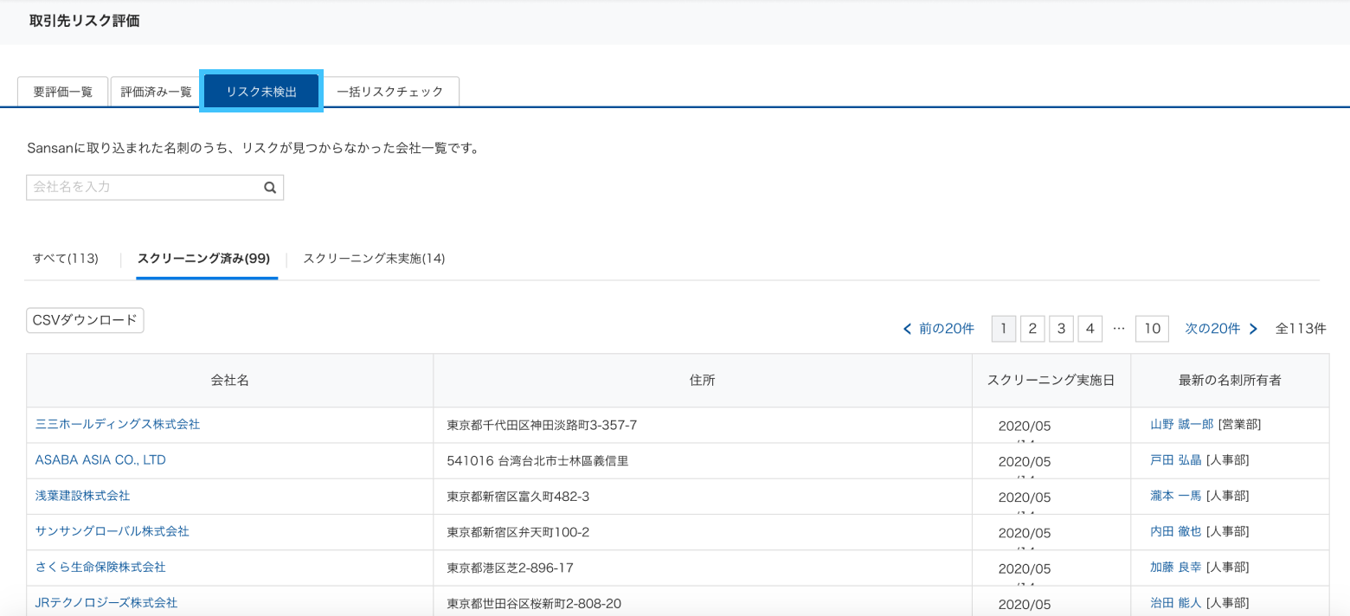
Task: Click address 東京都新宿区富久町482-3
Action: 518,497
